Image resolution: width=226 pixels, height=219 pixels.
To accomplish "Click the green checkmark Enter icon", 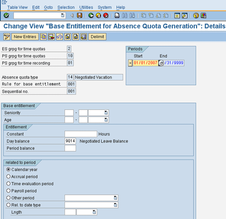I will coord(6,16).
